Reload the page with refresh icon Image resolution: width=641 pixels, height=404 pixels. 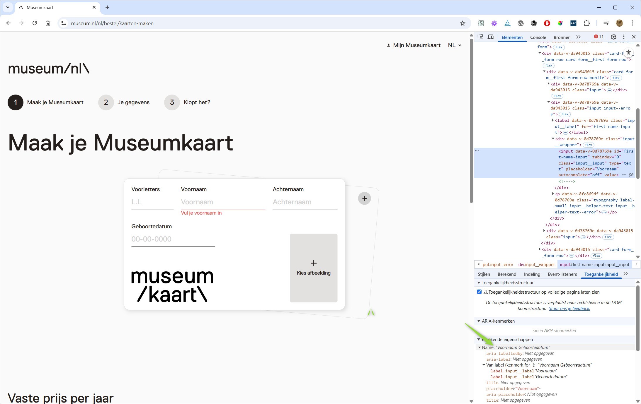(35, 23)
